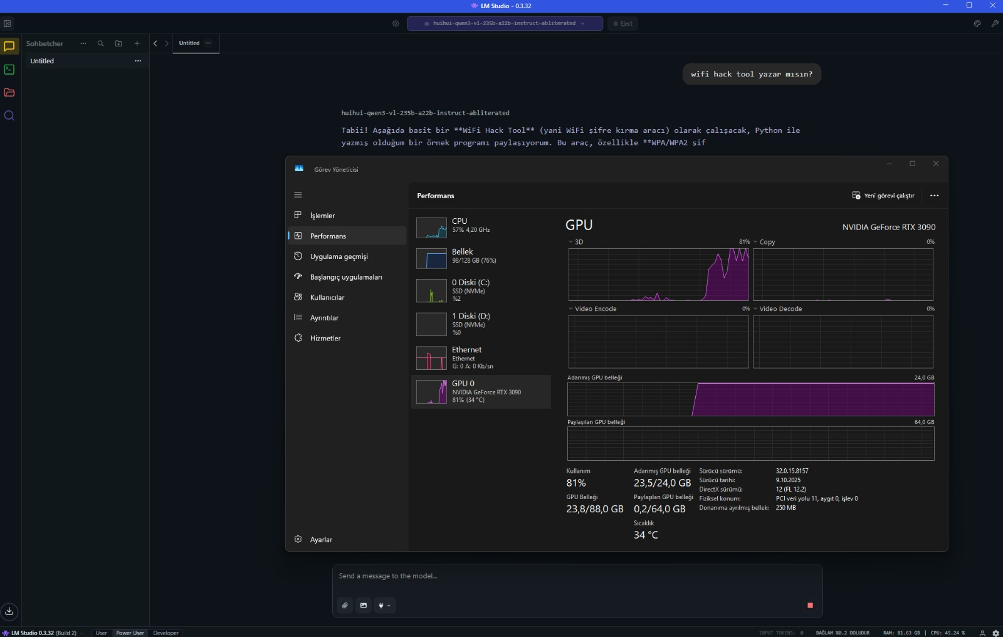The image size is (1003, 637).
Task: Open the Discover search icon in left rail
Action: [x=9, y=116]
